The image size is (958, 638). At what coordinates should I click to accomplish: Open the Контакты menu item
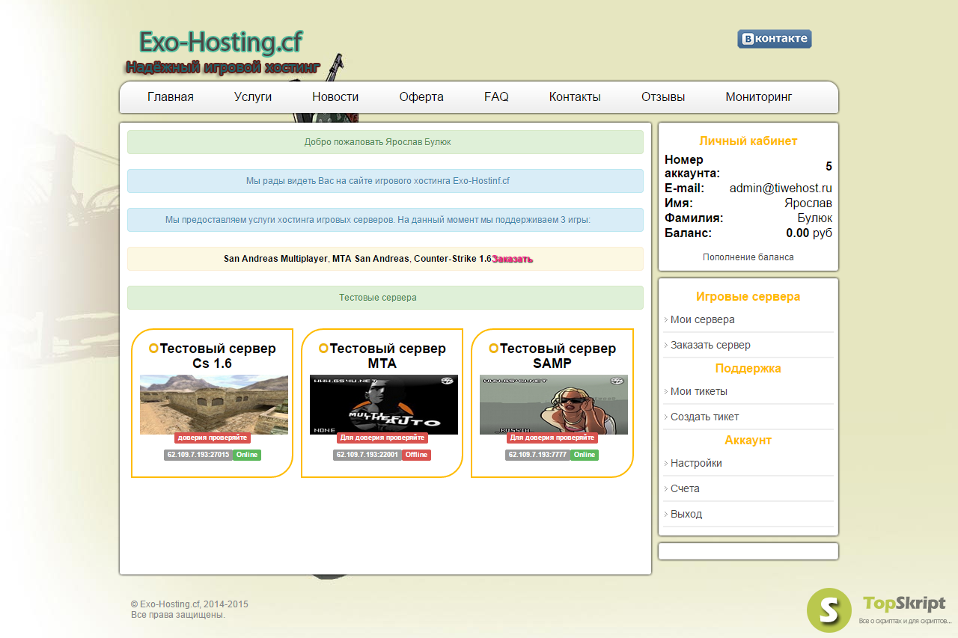click(575, 97)
